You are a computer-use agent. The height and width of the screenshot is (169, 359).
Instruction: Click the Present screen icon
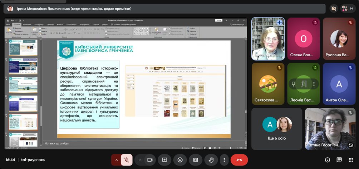[x=165, y=160]
